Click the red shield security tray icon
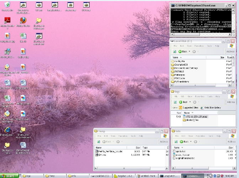The image size is (239, 178). (222, 176)
